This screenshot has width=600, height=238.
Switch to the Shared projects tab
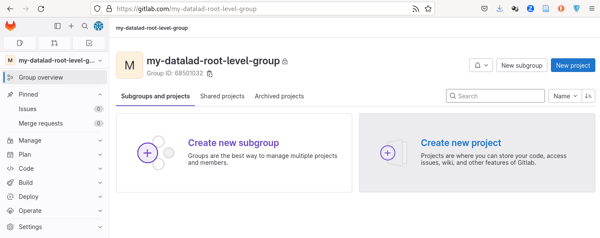click(x=222, y=96)
